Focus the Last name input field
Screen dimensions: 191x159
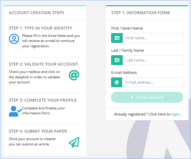click(152, 60)
